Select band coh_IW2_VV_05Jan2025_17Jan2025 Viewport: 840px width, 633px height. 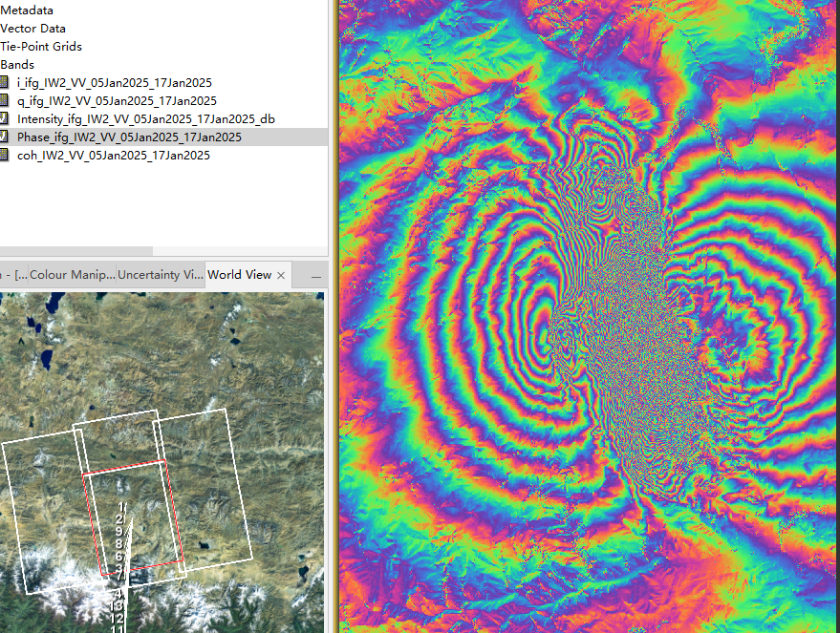(x=114, y=156)
